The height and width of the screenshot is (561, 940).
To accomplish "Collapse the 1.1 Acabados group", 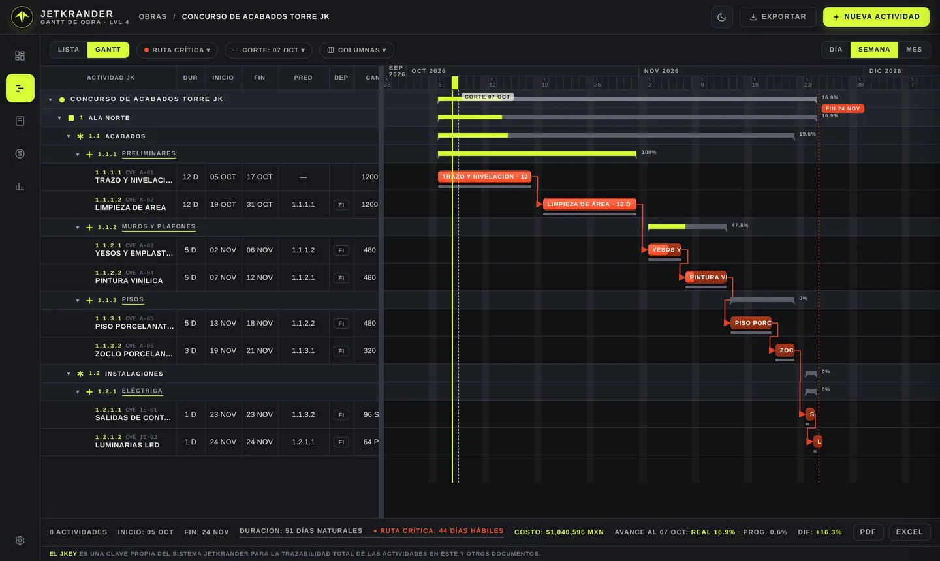I will tap(69, 136).
